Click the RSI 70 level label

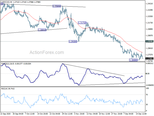click(x=147, y=95)
